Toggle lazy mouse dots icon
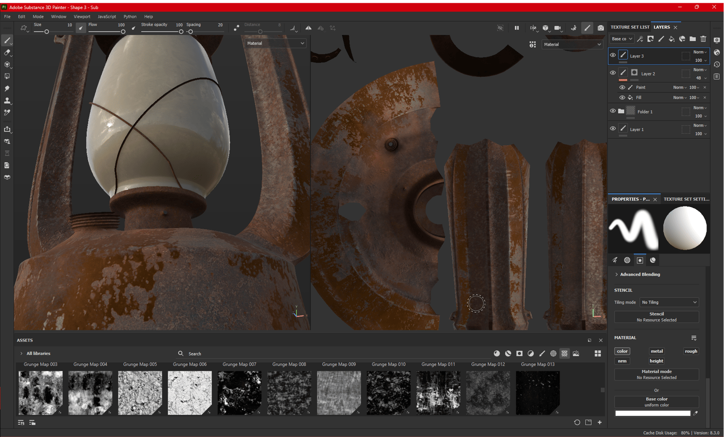Image resolution: width=724 pixels, height=437 pixels. click(x=236, y=28)
